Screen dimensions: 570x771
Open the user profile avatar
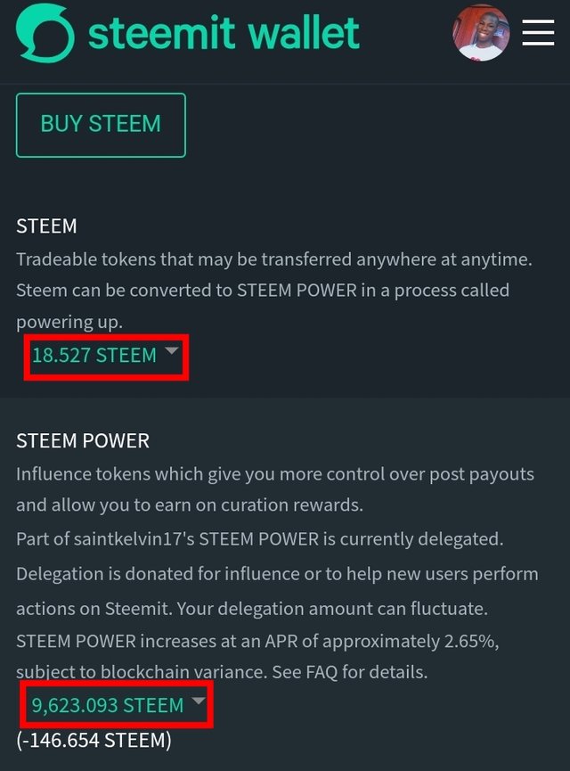pos(481,33)
